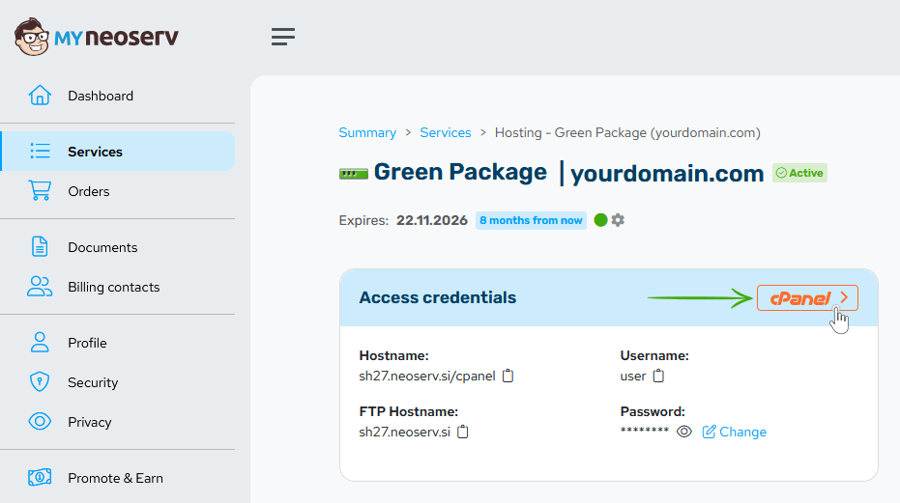Open the Profile user icon
The image size is (900, 503).
[x=40, y=343]
